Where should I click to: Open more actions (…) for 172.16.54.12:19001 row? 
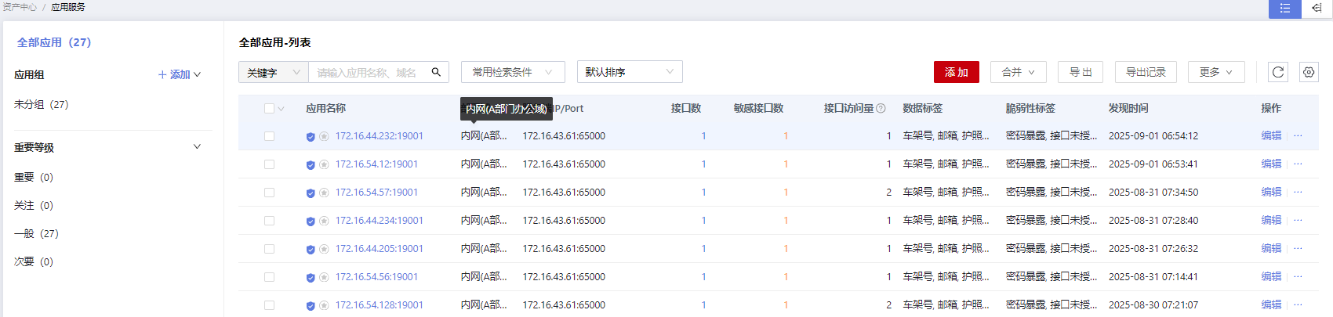pos(1298,164)
